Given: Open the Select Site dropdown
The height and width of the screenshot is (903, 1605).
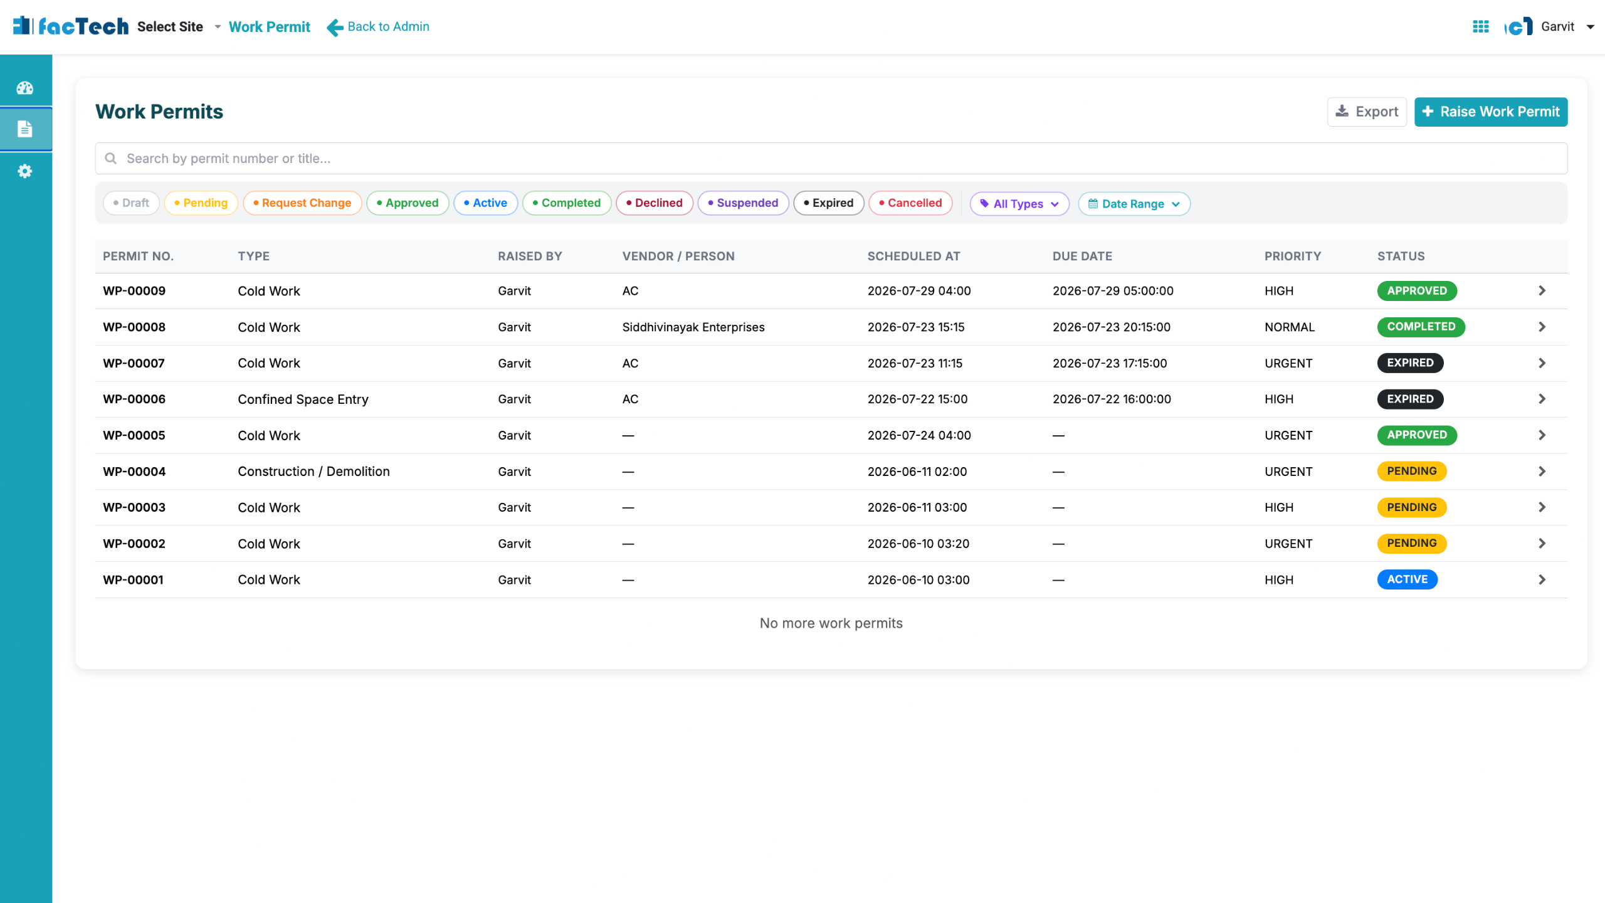Looking at the screenshot, I should [x=179, y=27].
